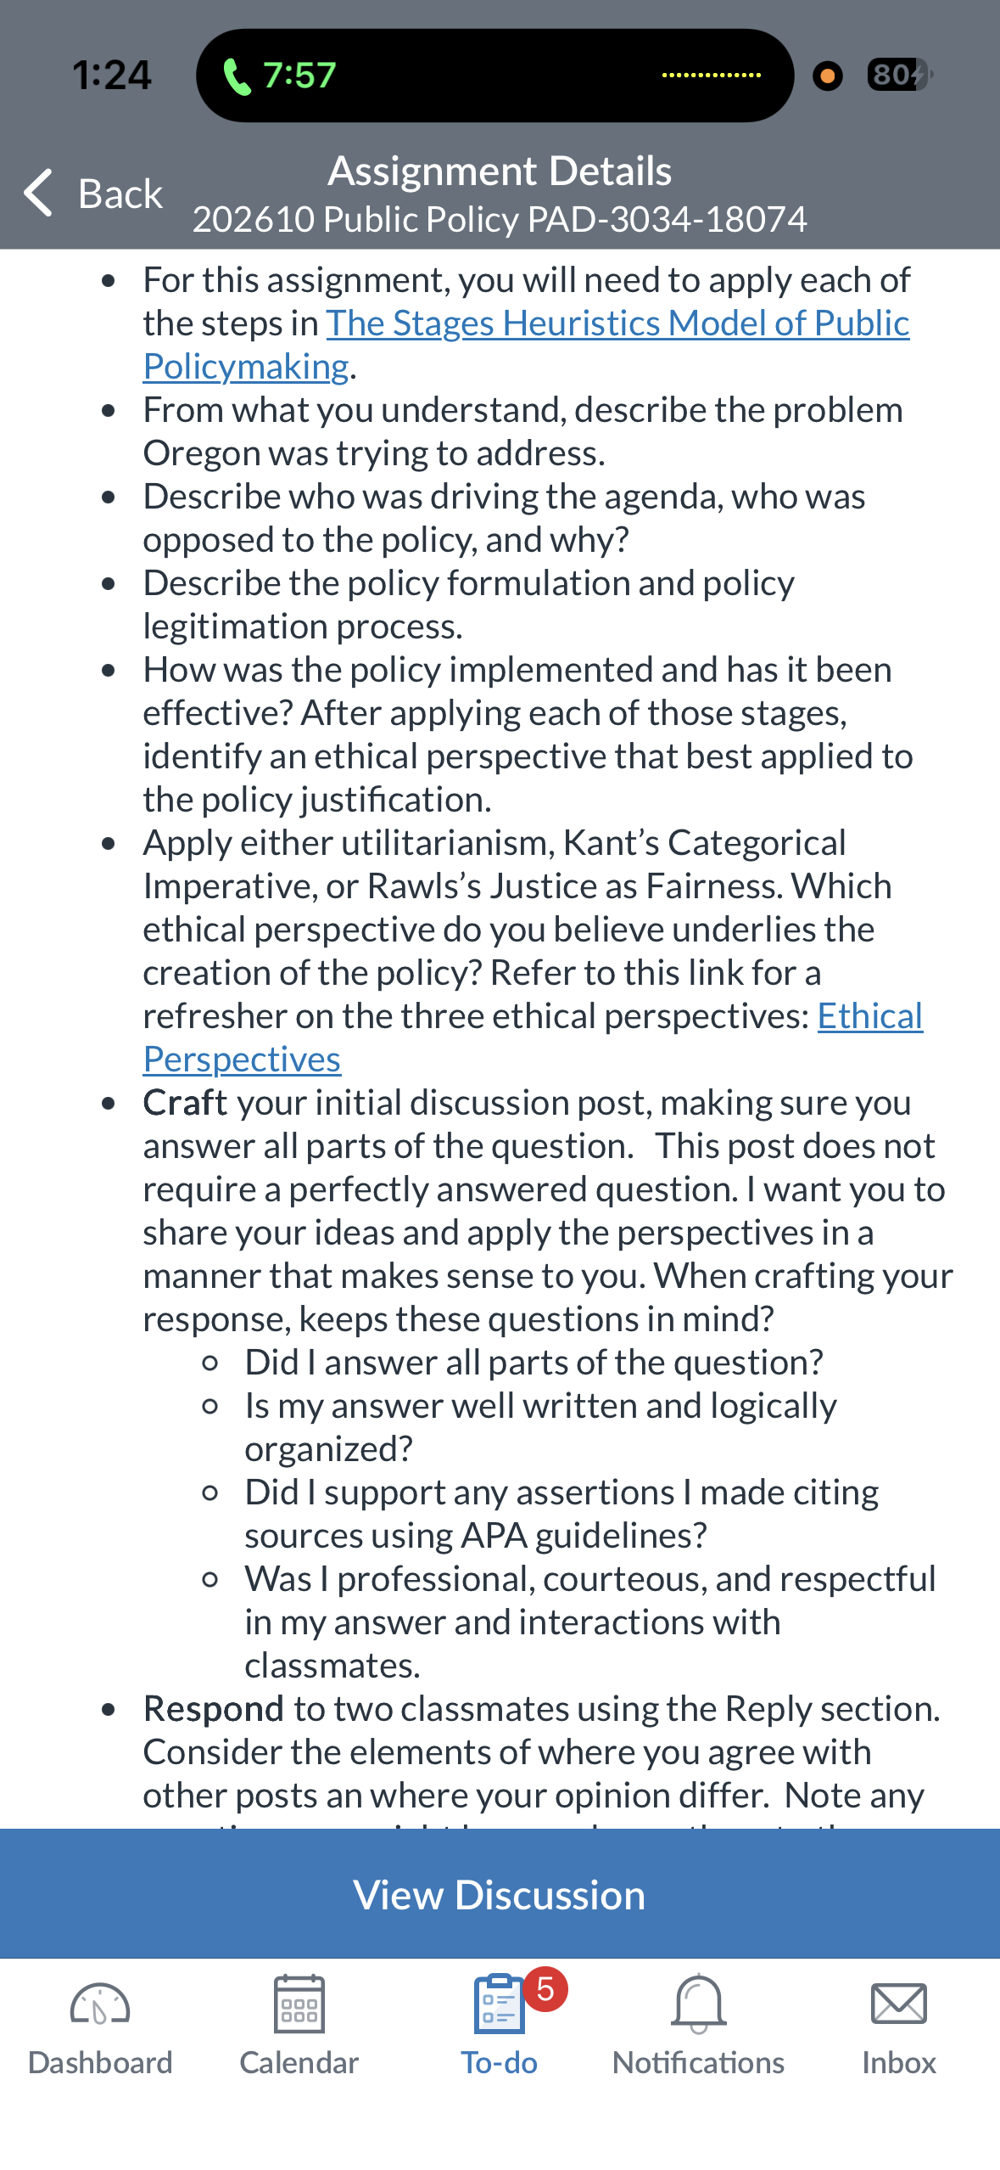Follow the Policymaking link text

click(x=246, y=367)
